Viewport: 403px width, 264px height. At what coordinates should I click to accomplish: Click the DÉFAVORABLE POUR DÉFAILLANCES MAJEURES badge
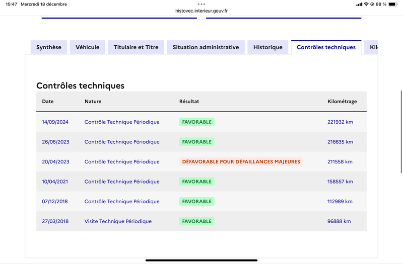(x=241, y=161)
